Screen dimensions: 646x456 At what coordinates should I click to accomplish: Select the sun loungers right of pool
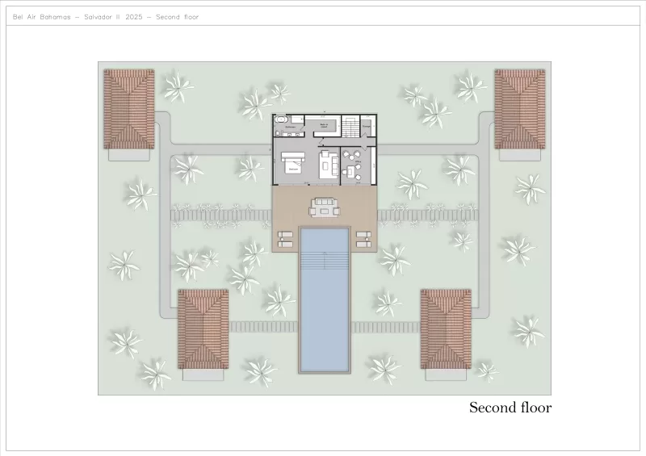point(363,238)
